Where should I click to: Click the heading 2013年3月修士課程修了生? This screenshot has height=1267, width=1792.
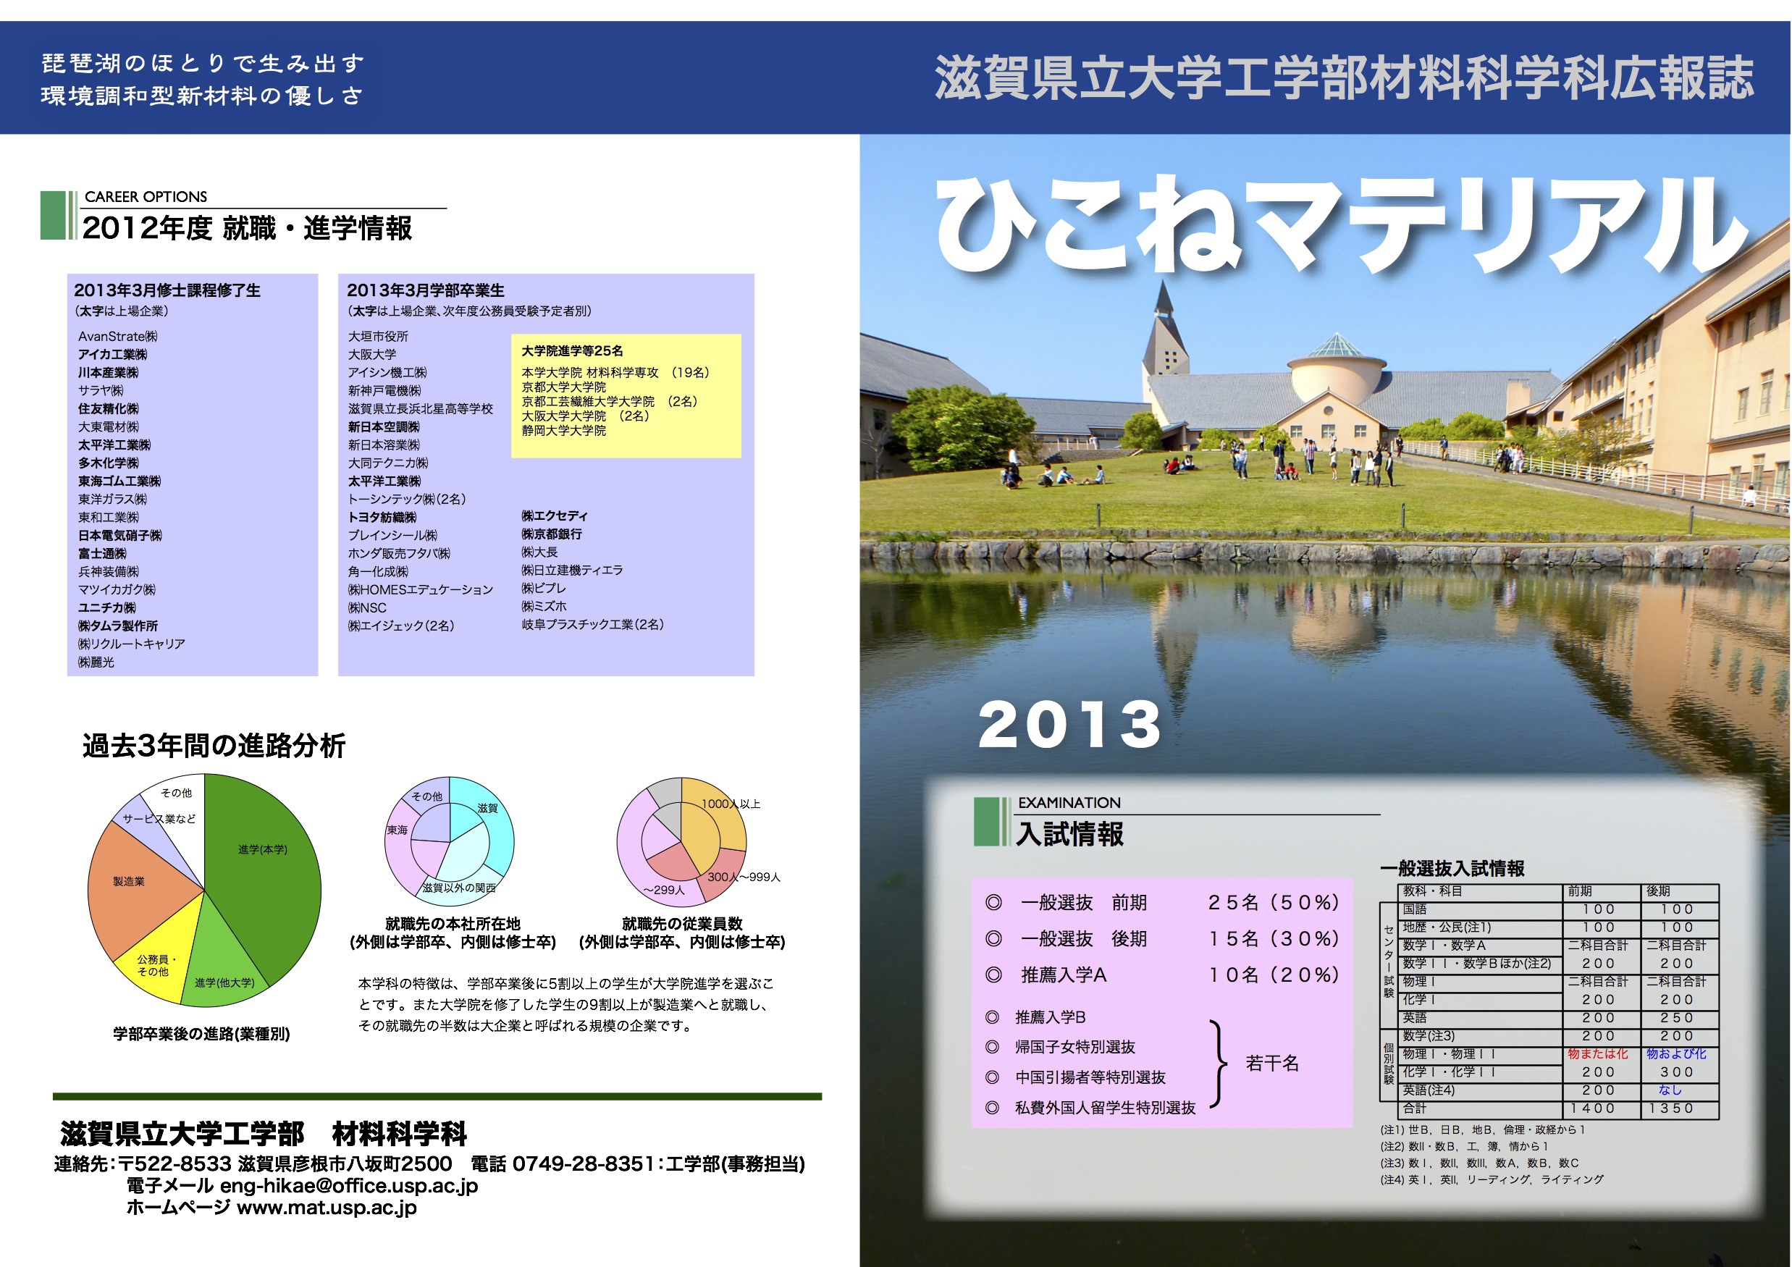[167, 290]
